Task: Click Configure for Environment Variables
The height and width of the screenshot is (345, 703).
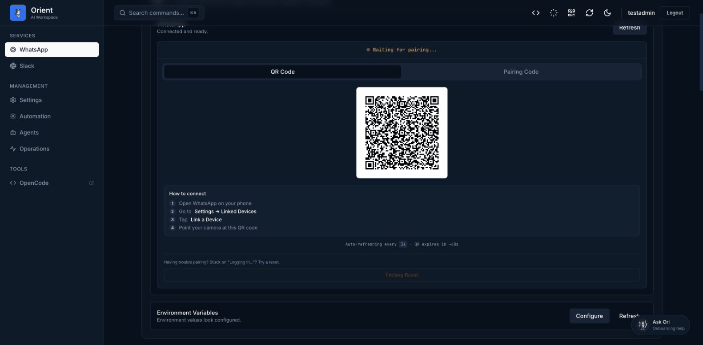Action: point(589,316)
